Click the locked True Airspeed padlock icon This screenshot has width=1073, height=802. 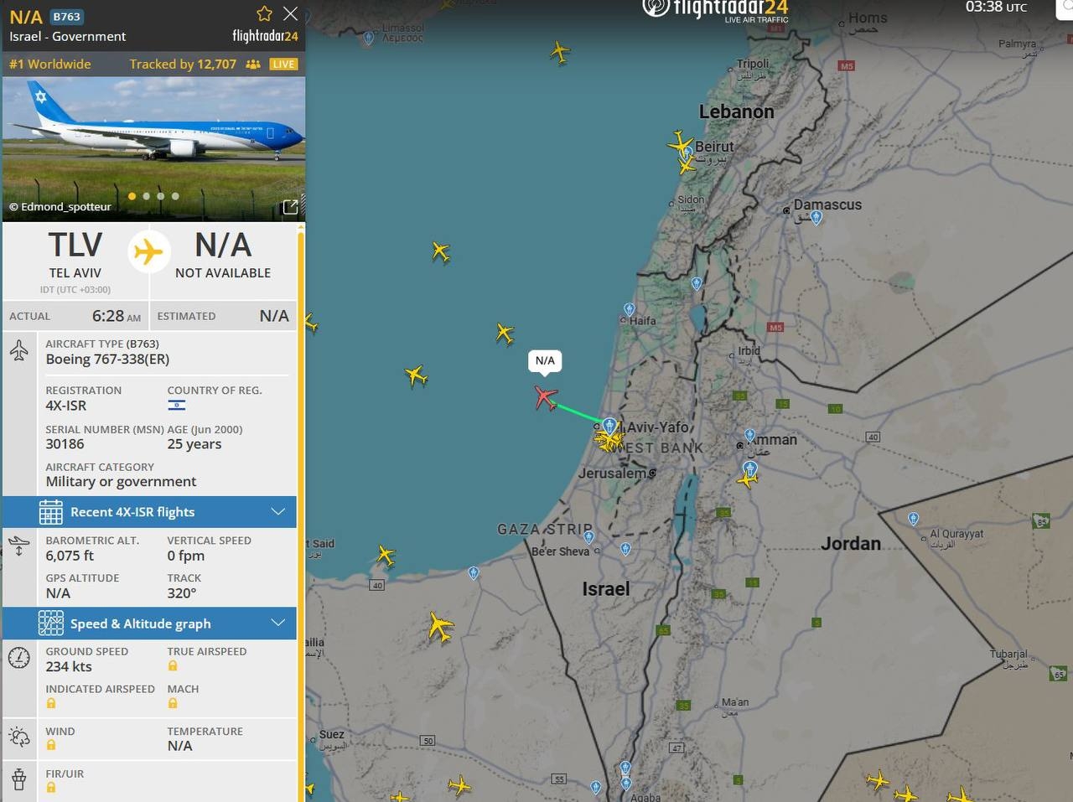(173, 666)
